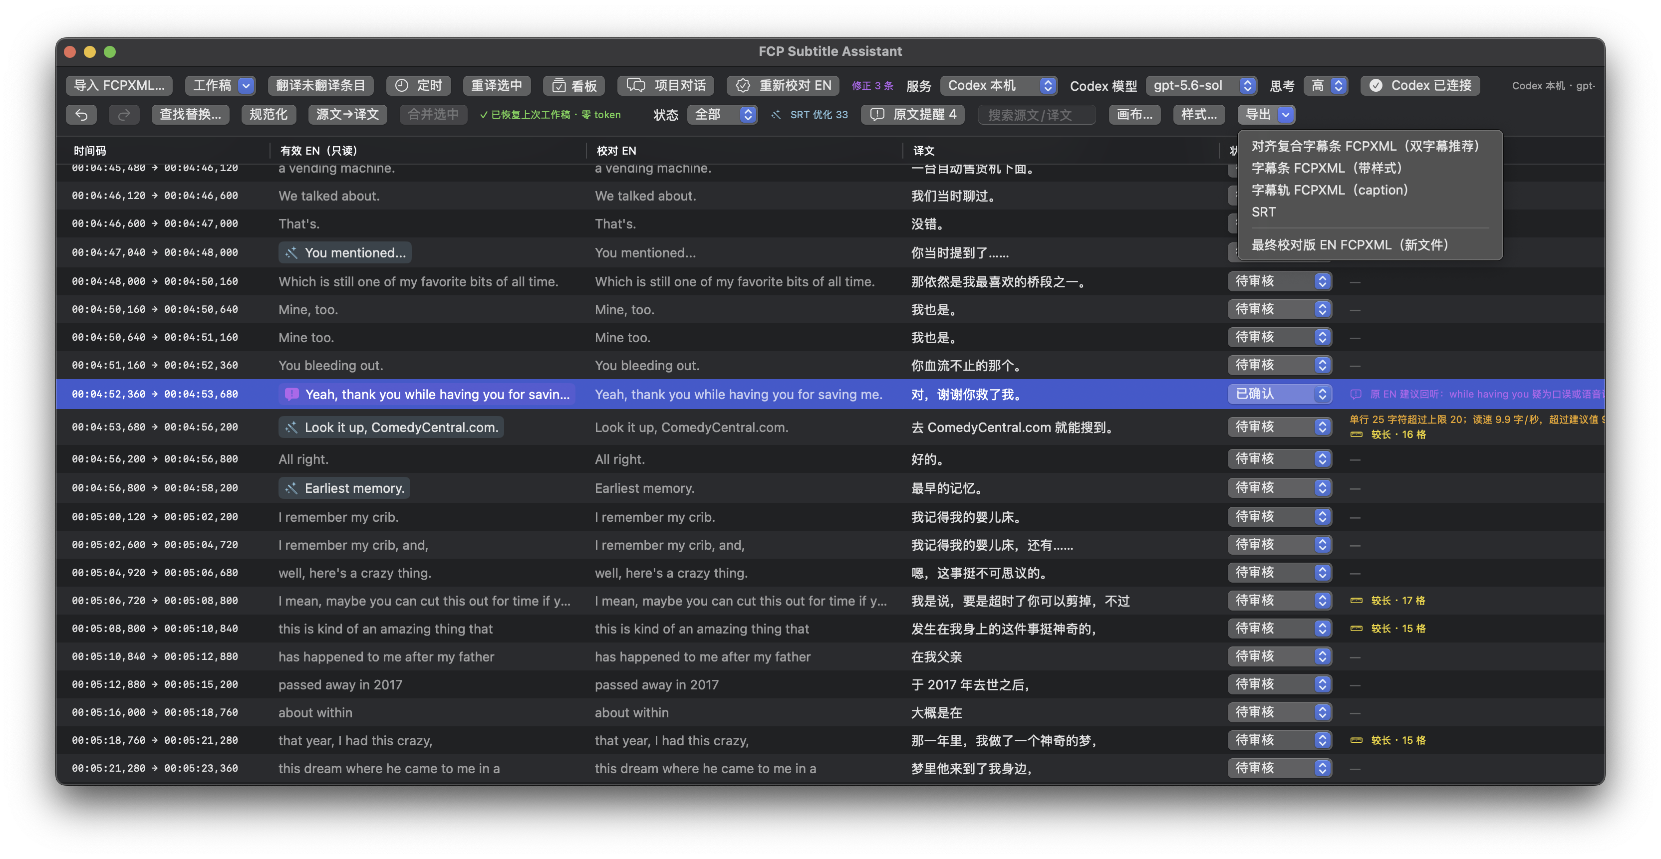Toggle the 导出 dropdown arrow
The image size is (1661, 859).
(1285, 115)
